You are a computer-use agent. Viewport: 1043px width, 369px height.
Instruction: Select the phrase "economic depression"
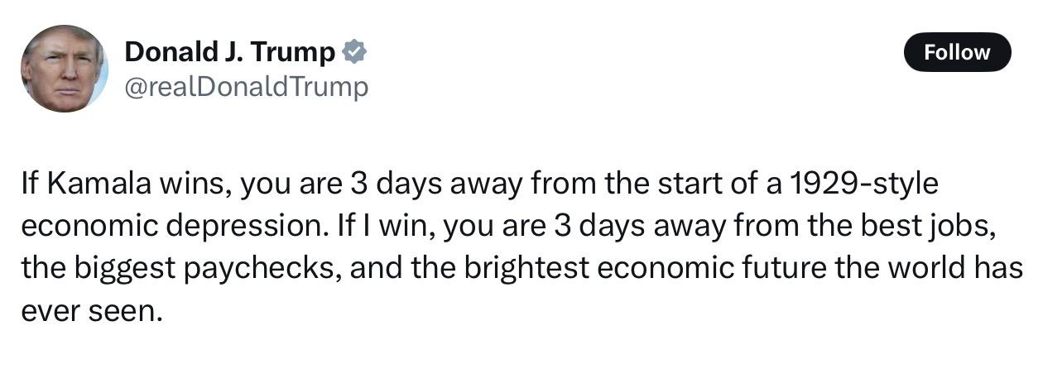(171, 227)
